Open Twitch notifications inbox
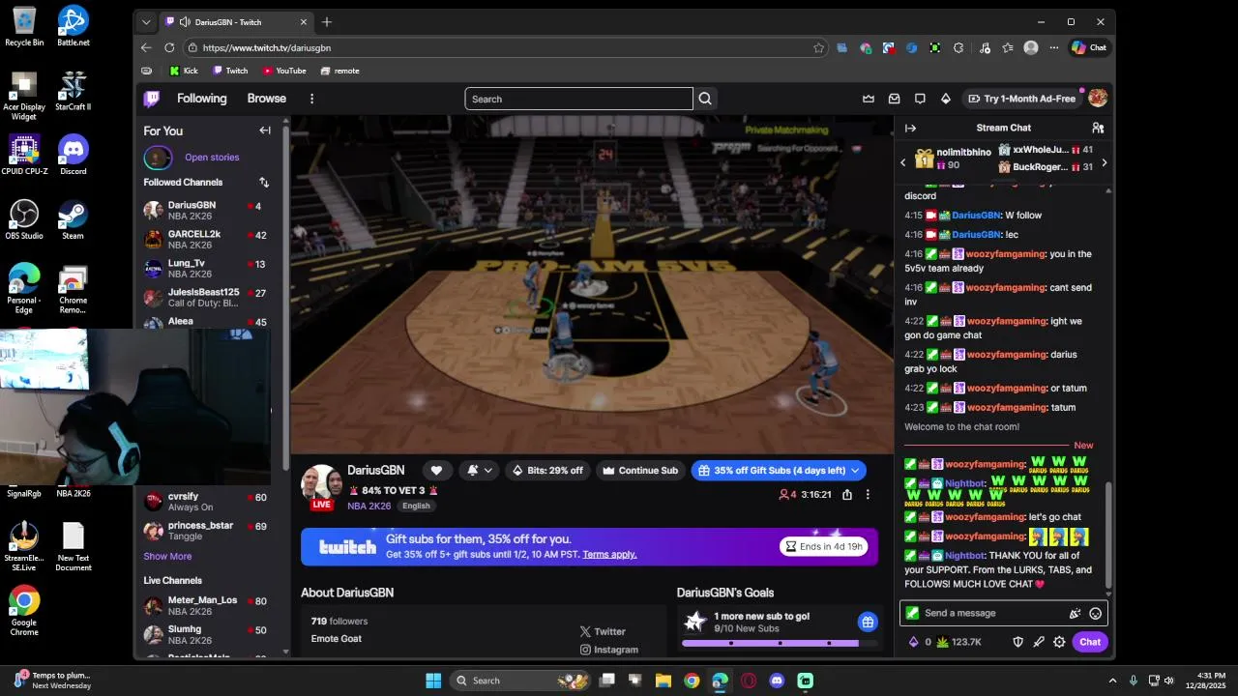Image resolution: width=1238 pixels, height=696 pixels. point(895,99)
